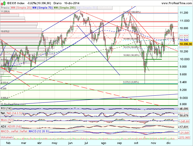Screen dimensions: 193x146
Task: Click the momentum value -245,60
Action: 184,122
